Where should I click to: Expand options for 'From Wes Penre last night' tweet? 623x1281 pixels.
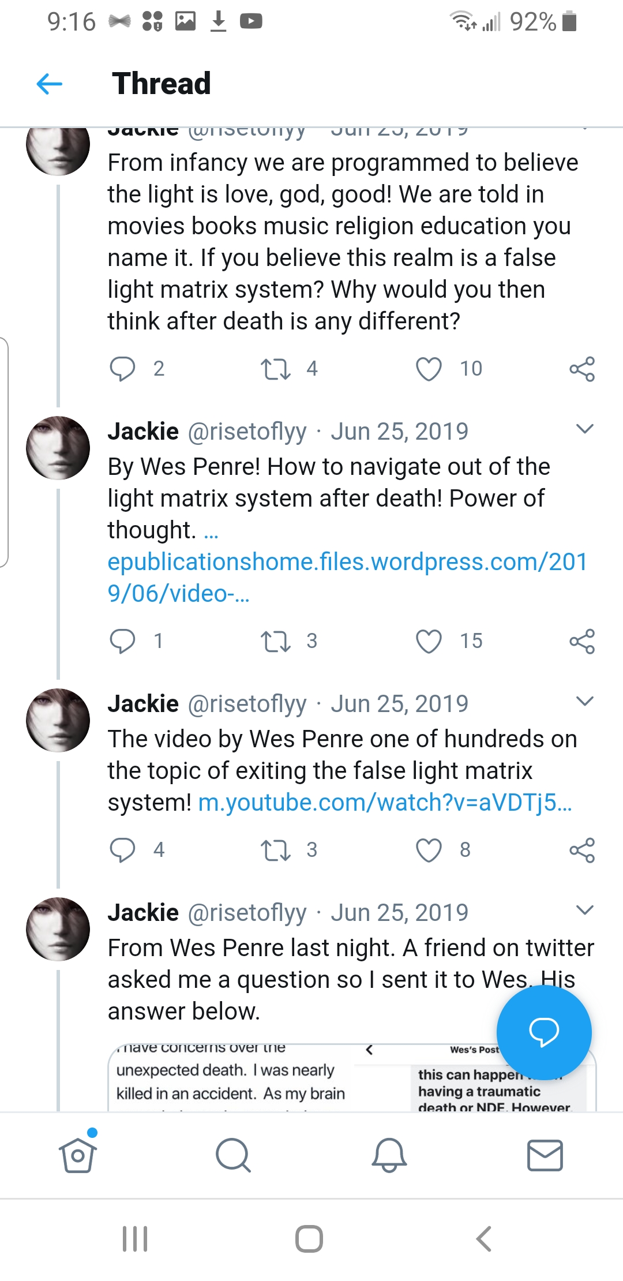(x=584, y=910)
